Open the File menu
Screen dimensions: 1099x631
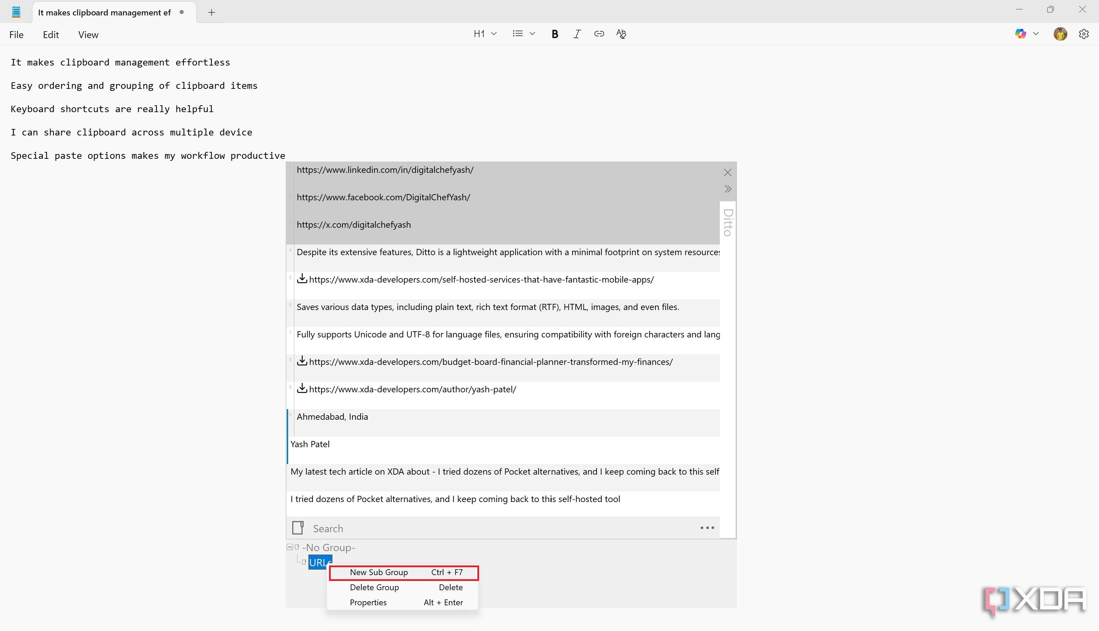(16, 35)
